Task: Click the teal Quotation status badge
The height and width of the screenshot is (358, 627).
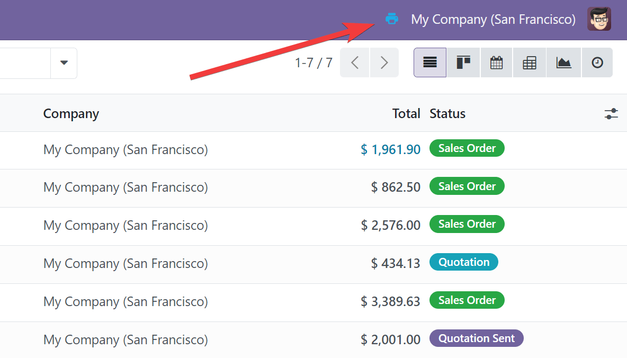Action: (x=464, y=262)
